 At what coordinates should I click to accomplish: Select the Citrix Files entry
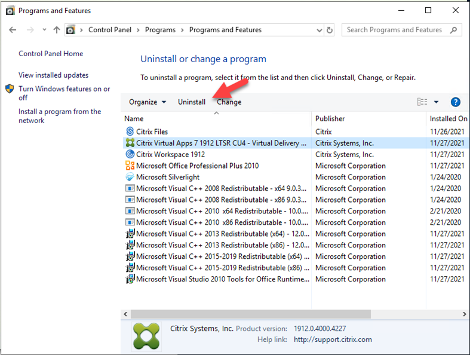pyautogui.click(x=152, y=131)
